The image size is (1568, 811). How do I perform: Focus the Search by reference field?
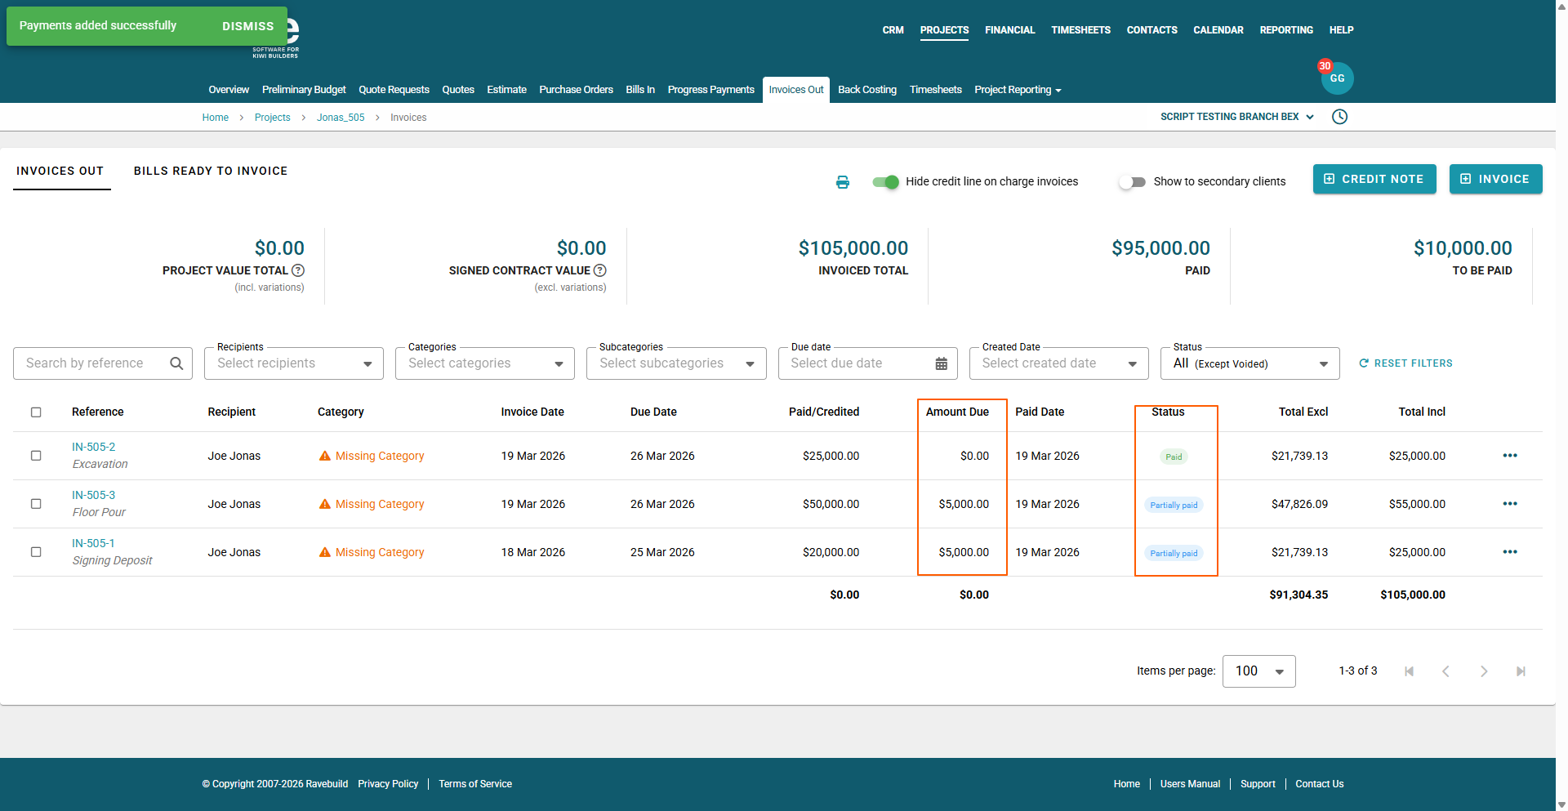94,363
